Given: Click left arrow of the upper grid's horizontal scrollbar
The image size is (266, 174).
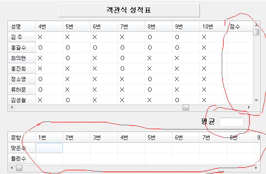Looking at the screenshot, I should 11,108.
